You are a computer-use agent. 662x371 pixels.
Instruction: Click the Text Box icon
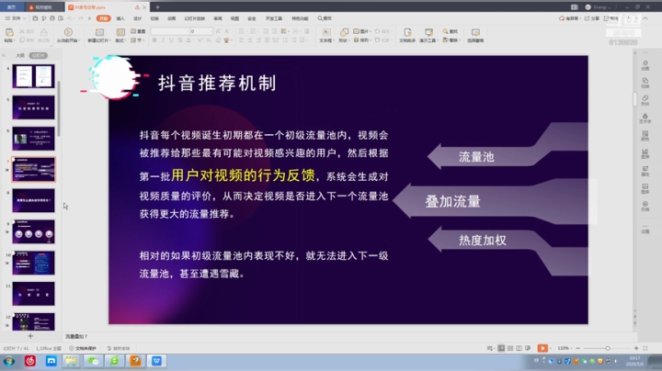(326, 32)
